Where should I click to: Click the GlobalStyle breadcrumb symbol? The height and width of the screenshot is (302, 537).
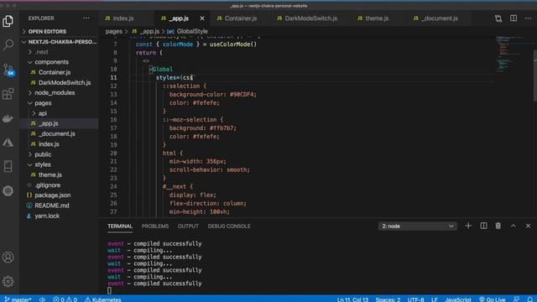[188, 31]
